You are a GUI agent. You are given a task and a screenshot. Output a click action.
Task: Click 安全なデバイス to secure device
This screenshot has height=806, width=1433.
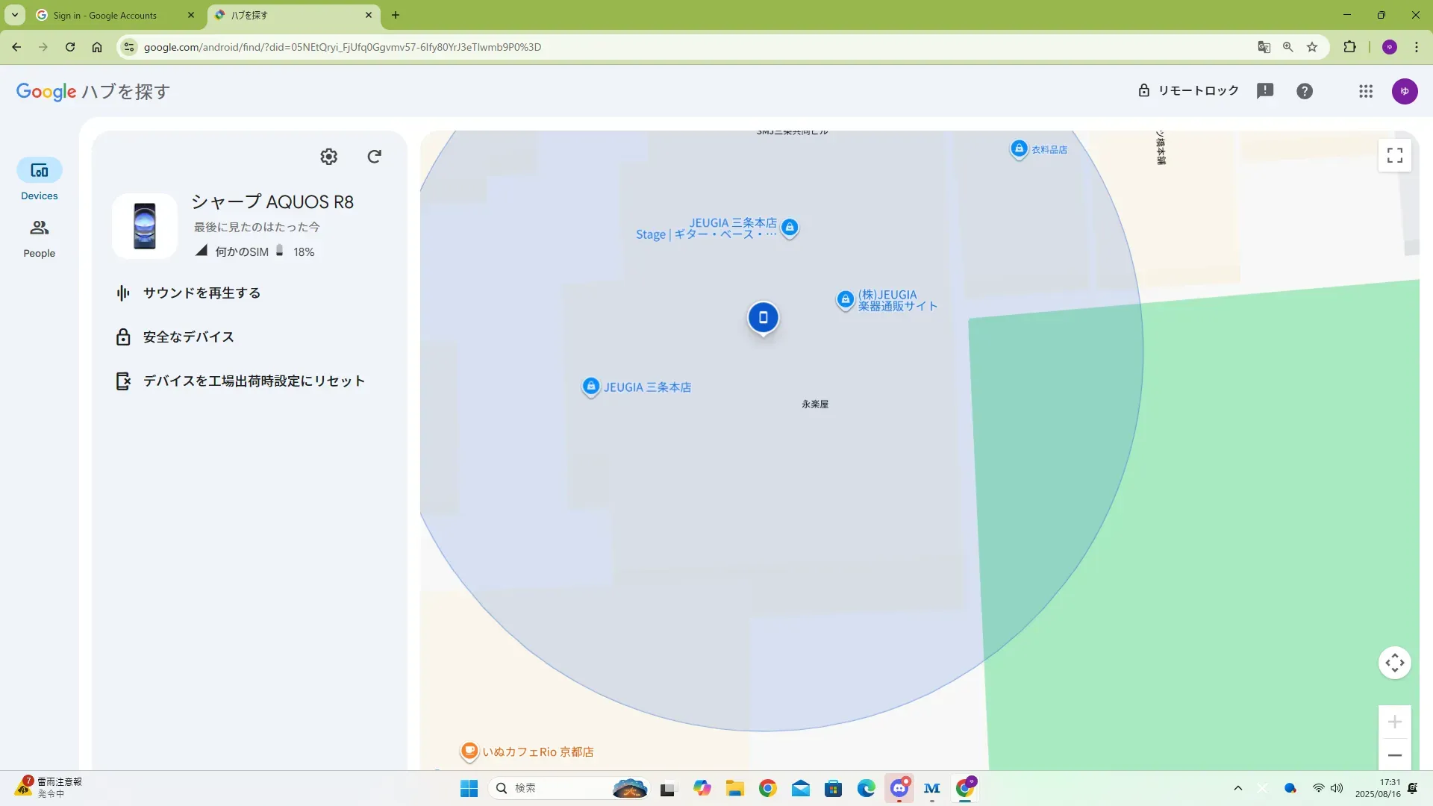pos(188,337)
